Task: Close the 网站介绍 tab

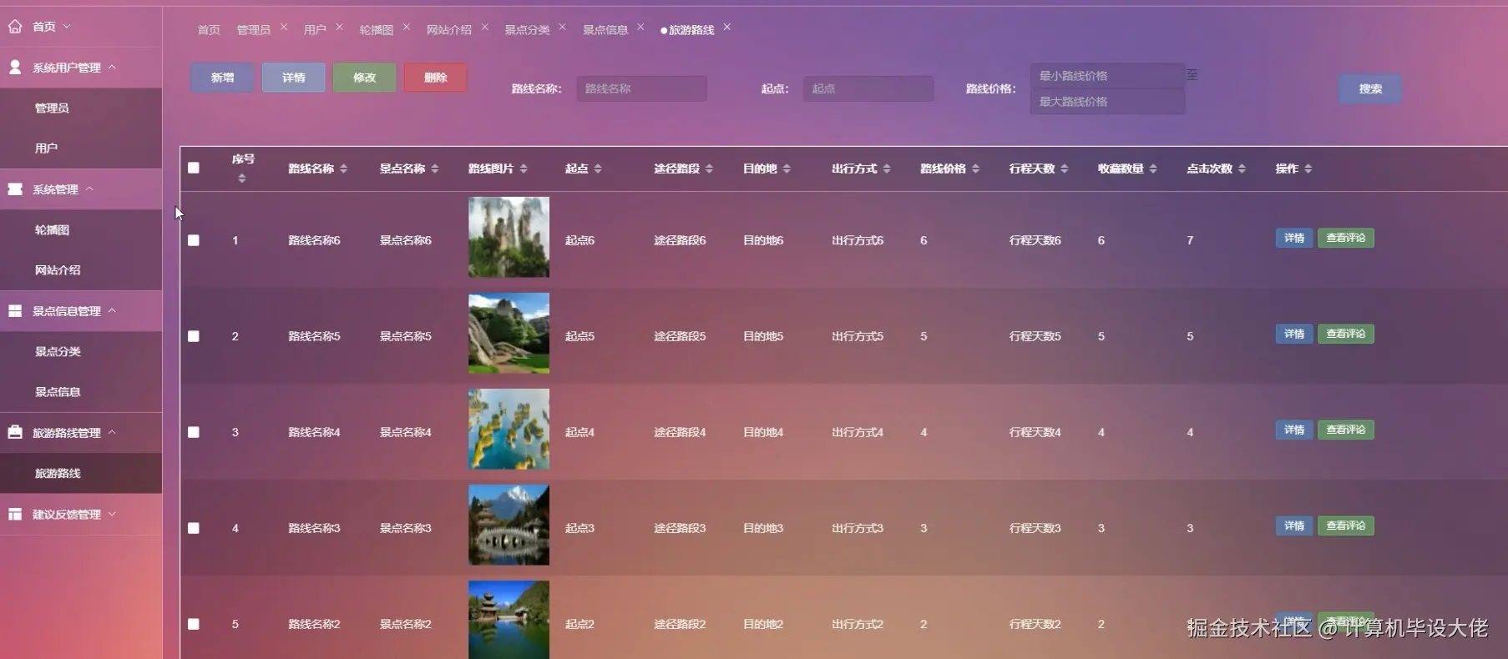Action: (485, 27)
